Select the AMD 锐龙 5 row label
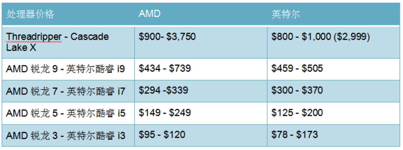 (68, 113)
